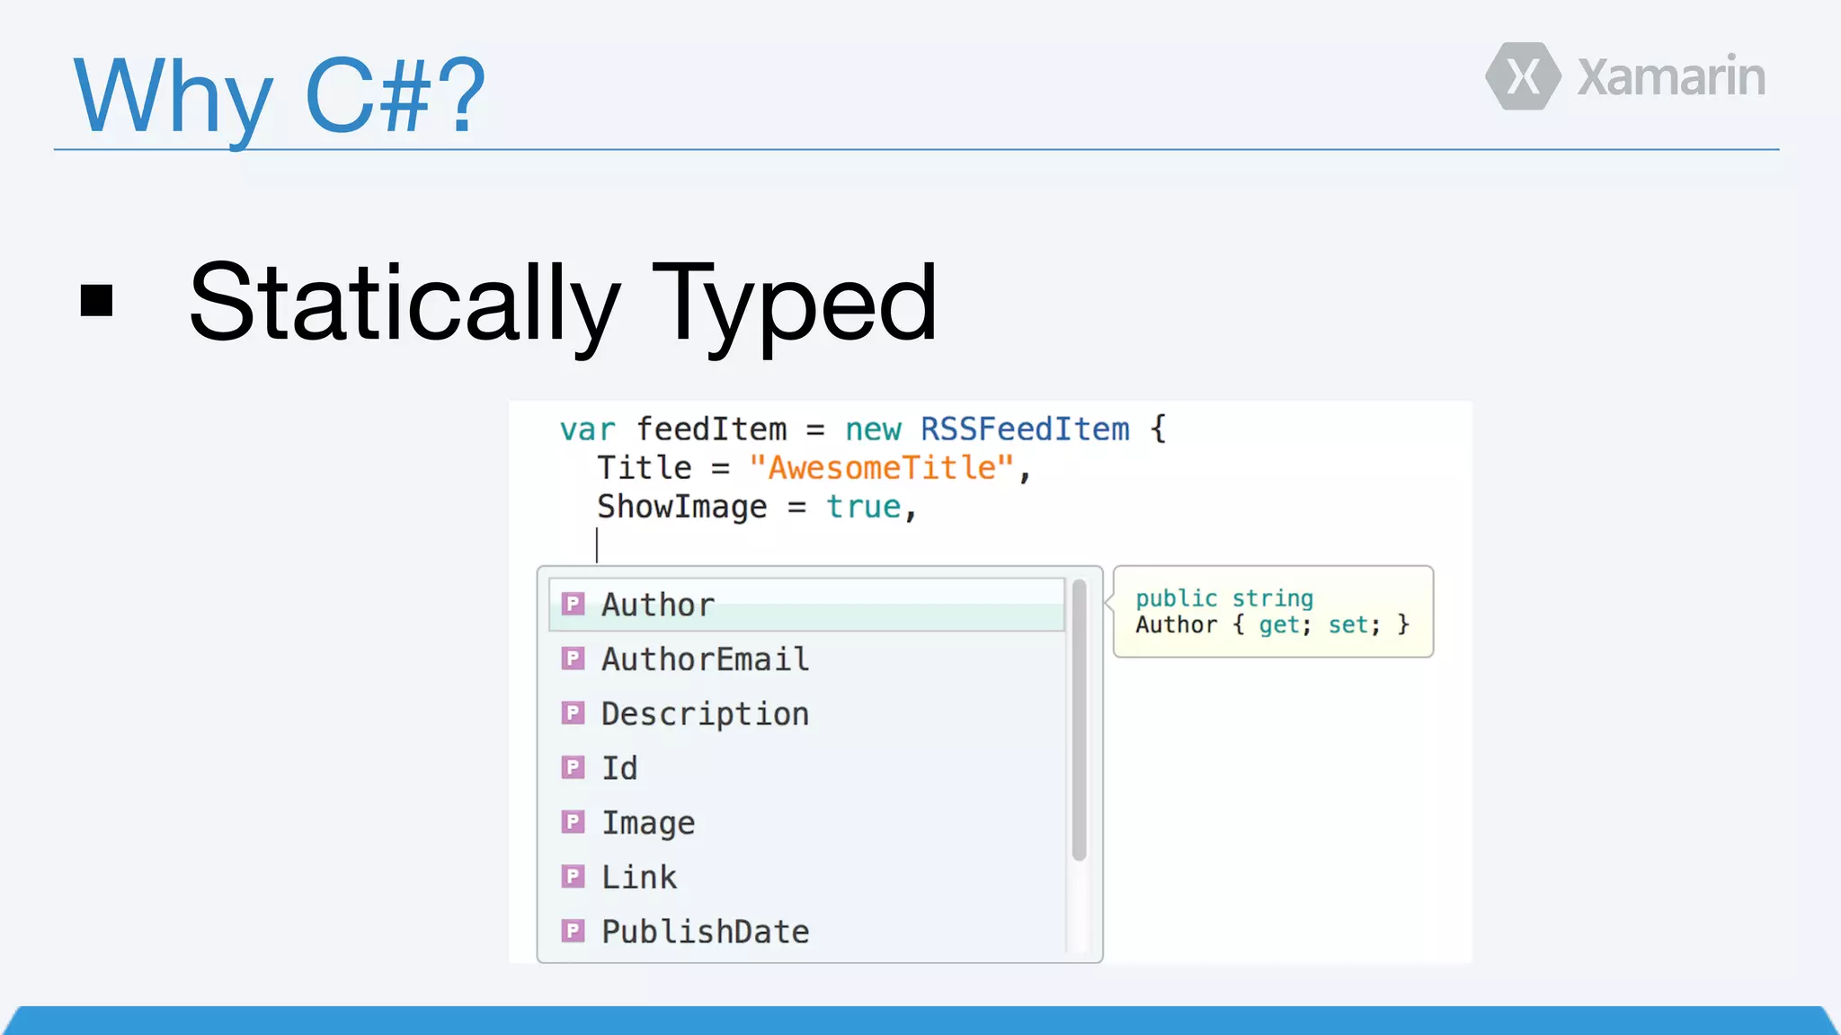Screen dimensions: 1841x1035
Task: Select the Author completion item
Action: coord(806,605)
